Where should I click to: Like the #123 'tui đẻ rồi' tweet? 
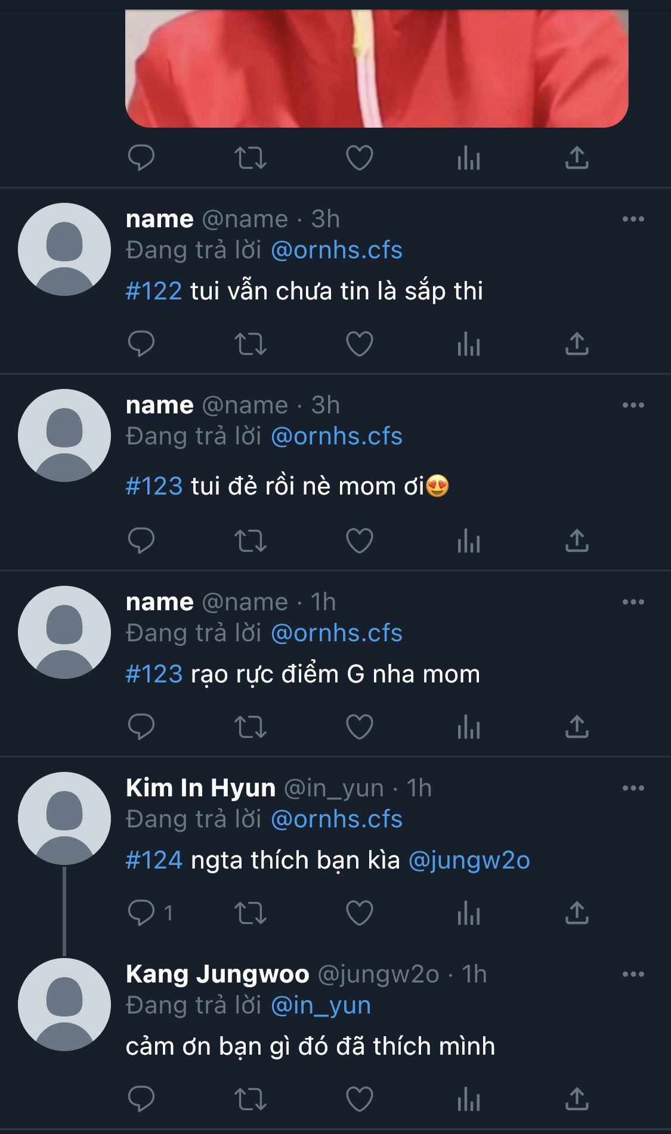pos(360,541)
